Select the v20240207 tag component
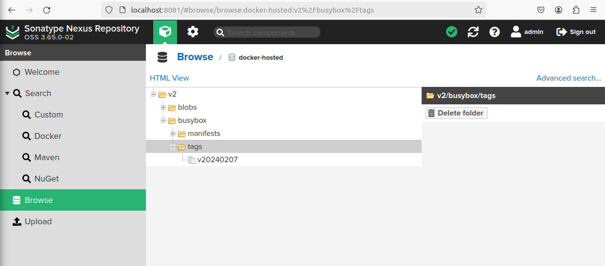This screenshot has height=266, width=605. pyautogui.click(x=217, y=160)
